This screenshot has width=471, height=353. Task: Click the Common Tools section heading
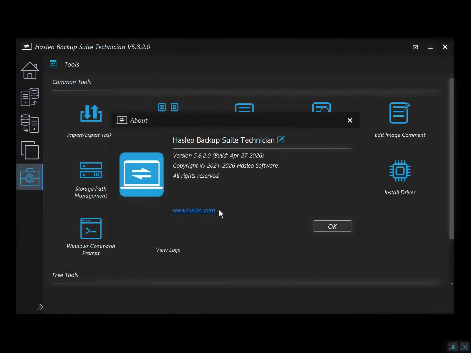(x=72, y=82)
